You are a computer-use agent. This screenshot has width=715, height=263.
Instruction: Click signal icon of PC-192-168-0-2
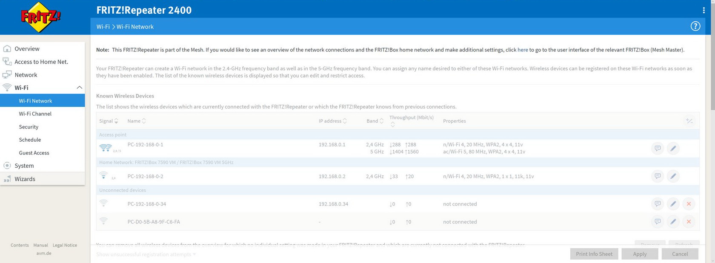pyautogui.click(x=103, y=175)
